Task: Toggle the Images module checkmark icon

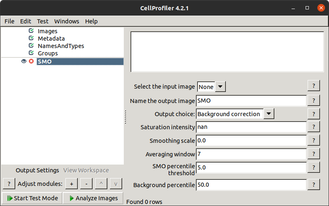Action: pos(31,31)
